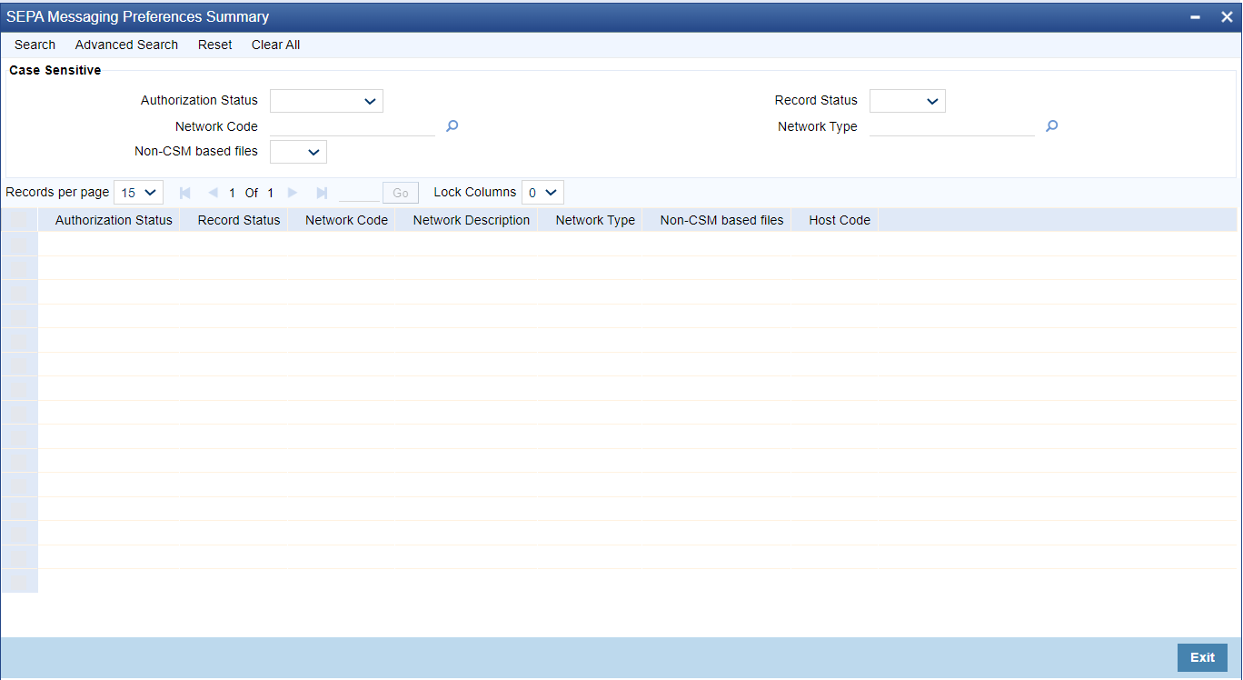The height and width of the screenshot is (680, 1243).
Task: Close the SEPA Messaging Preferences Summary window
Action: click(x=1226, y=17)
